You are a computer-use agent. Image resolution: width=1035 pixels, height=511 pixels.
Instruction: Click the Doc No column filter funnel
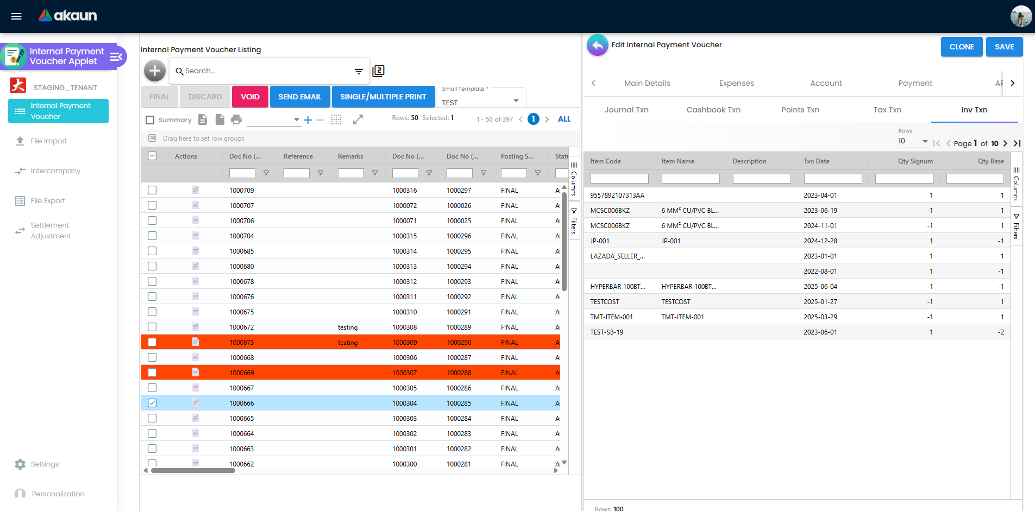coord(266,173)
